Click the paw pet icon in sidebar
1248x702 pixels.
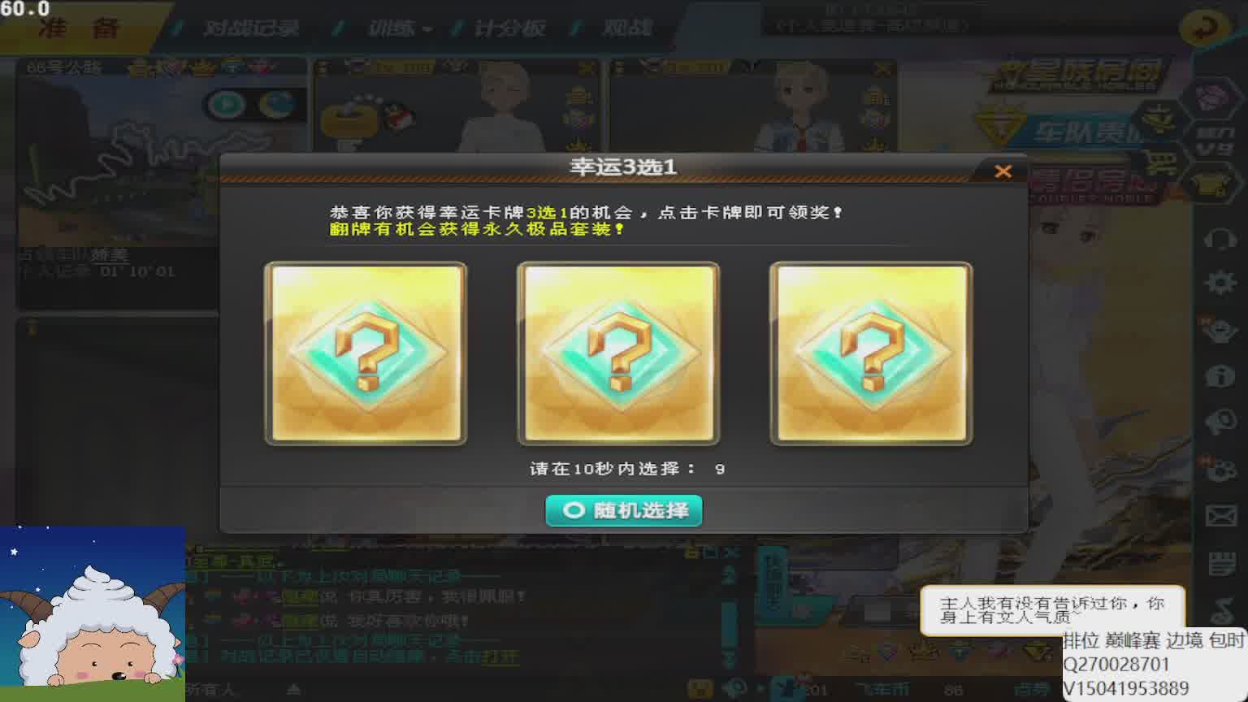click(1220, 469)
